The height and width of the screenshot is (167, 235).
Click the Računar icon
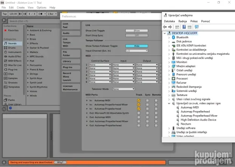tap(173, 83)
